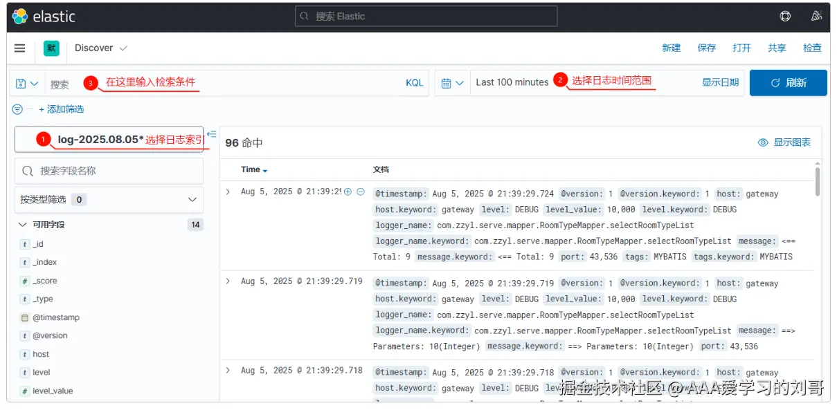Click the host field type icon
Image resolution: width=837 pixels, height=410 pixels.
pos(25,354)
